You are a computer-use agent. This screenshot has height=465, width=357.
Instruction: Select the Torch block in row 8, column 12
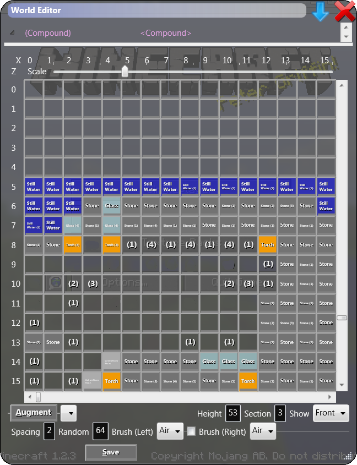(268, 244)
